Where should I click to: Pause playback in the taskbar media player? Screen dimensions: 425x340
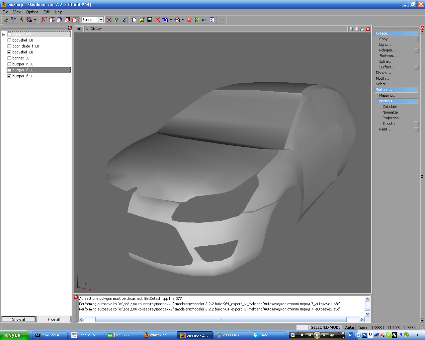tap(317, 335)
